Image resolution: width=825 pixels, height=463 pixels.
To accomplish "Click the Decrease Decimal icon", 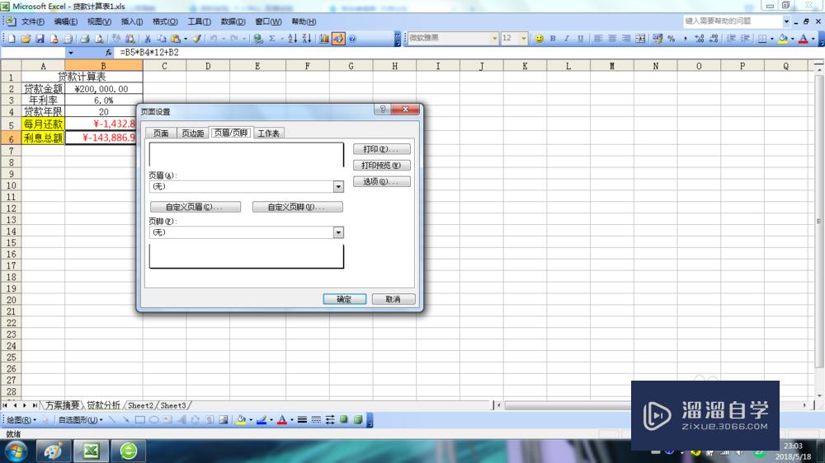I will 714,39.
